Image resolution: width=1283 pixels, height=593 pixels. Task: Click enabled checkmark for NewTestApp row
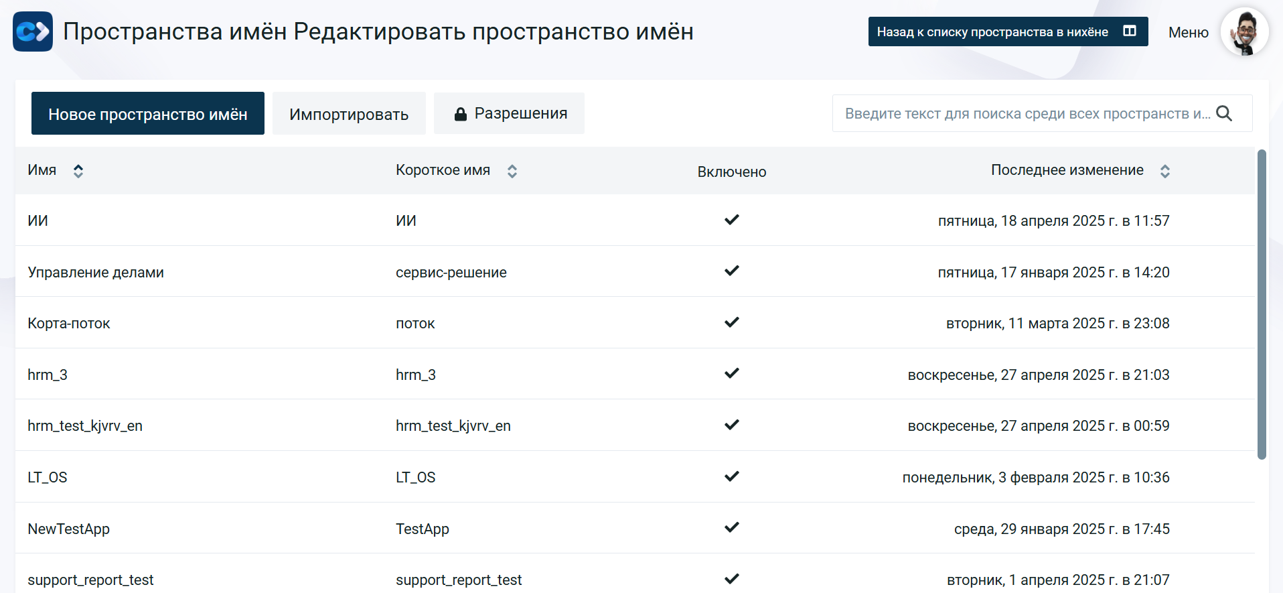732,527
